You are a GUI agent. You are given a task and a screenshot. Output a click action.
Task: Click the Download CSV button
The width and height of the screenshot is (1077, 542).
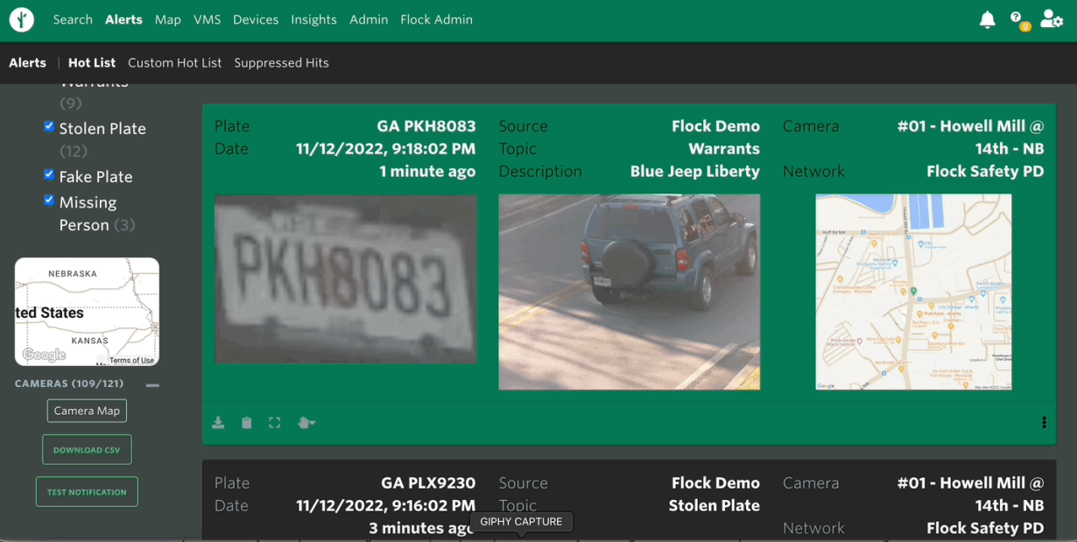87,450
